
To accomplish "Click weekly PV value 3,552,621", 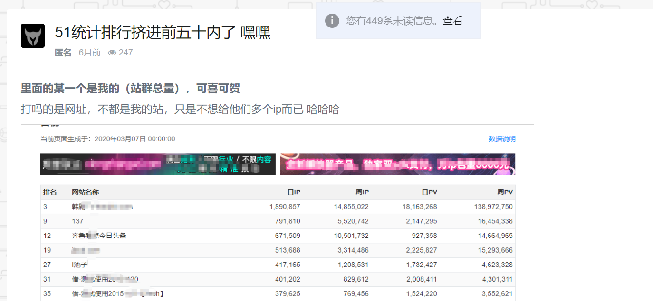I will (497, 293).
